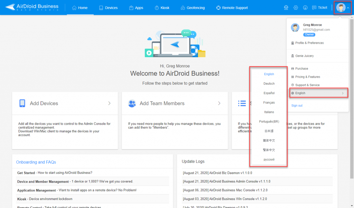Click the welcome illustration image
Screen dimensions: 354x208
click(175, 43)
